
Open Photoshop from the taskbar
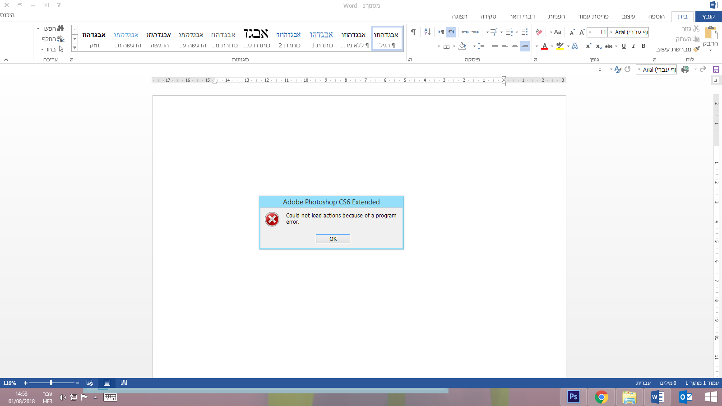tap(573, 397)
